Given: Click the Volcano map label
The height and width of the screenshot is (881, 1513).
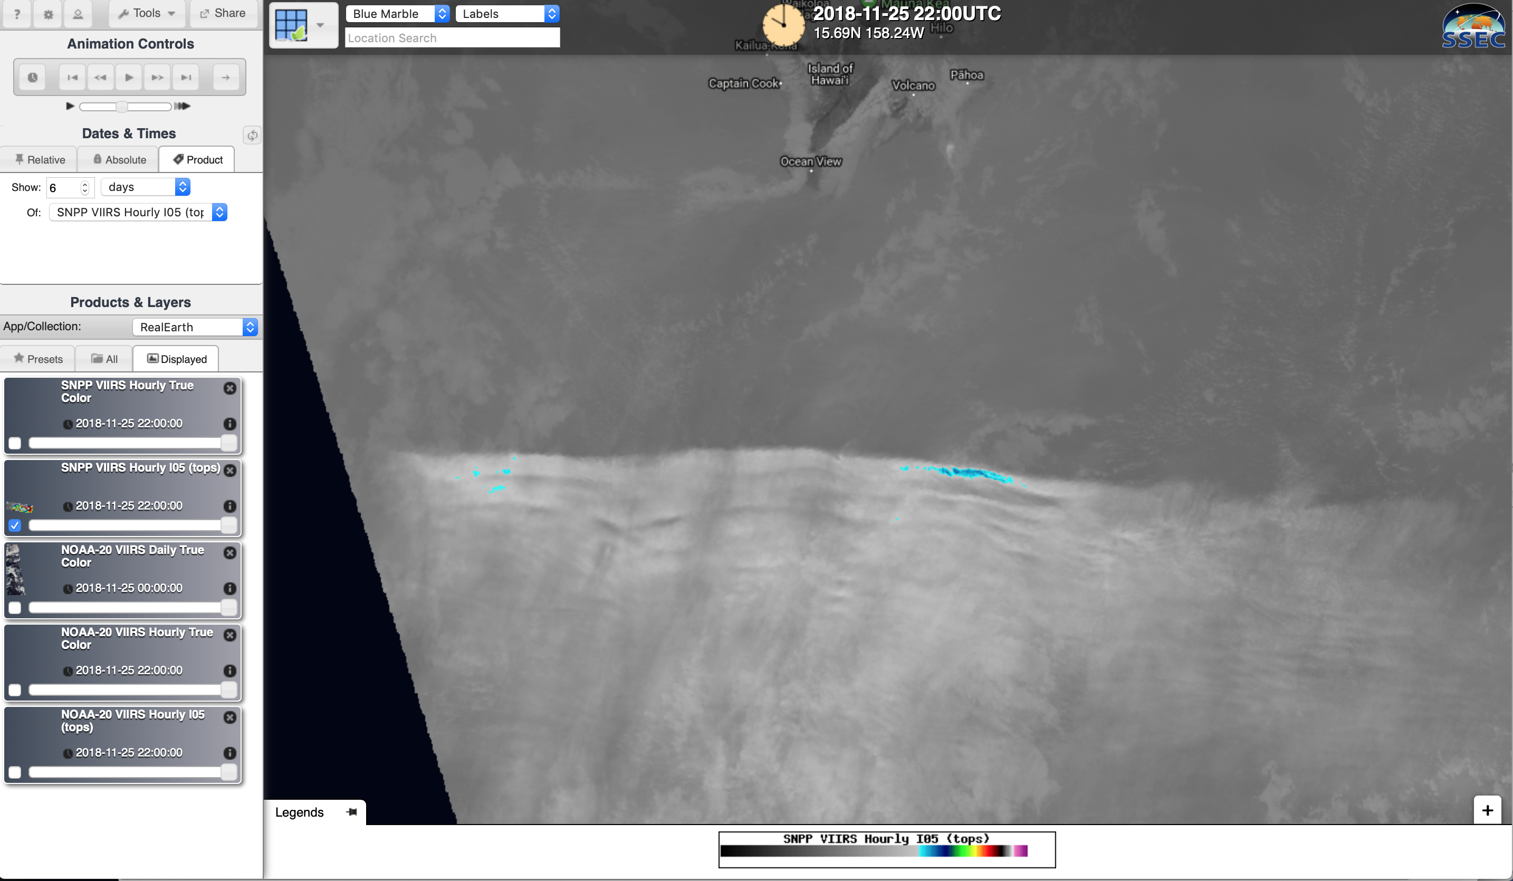Looking at the screenshot, I should click(x=913, y=85).
